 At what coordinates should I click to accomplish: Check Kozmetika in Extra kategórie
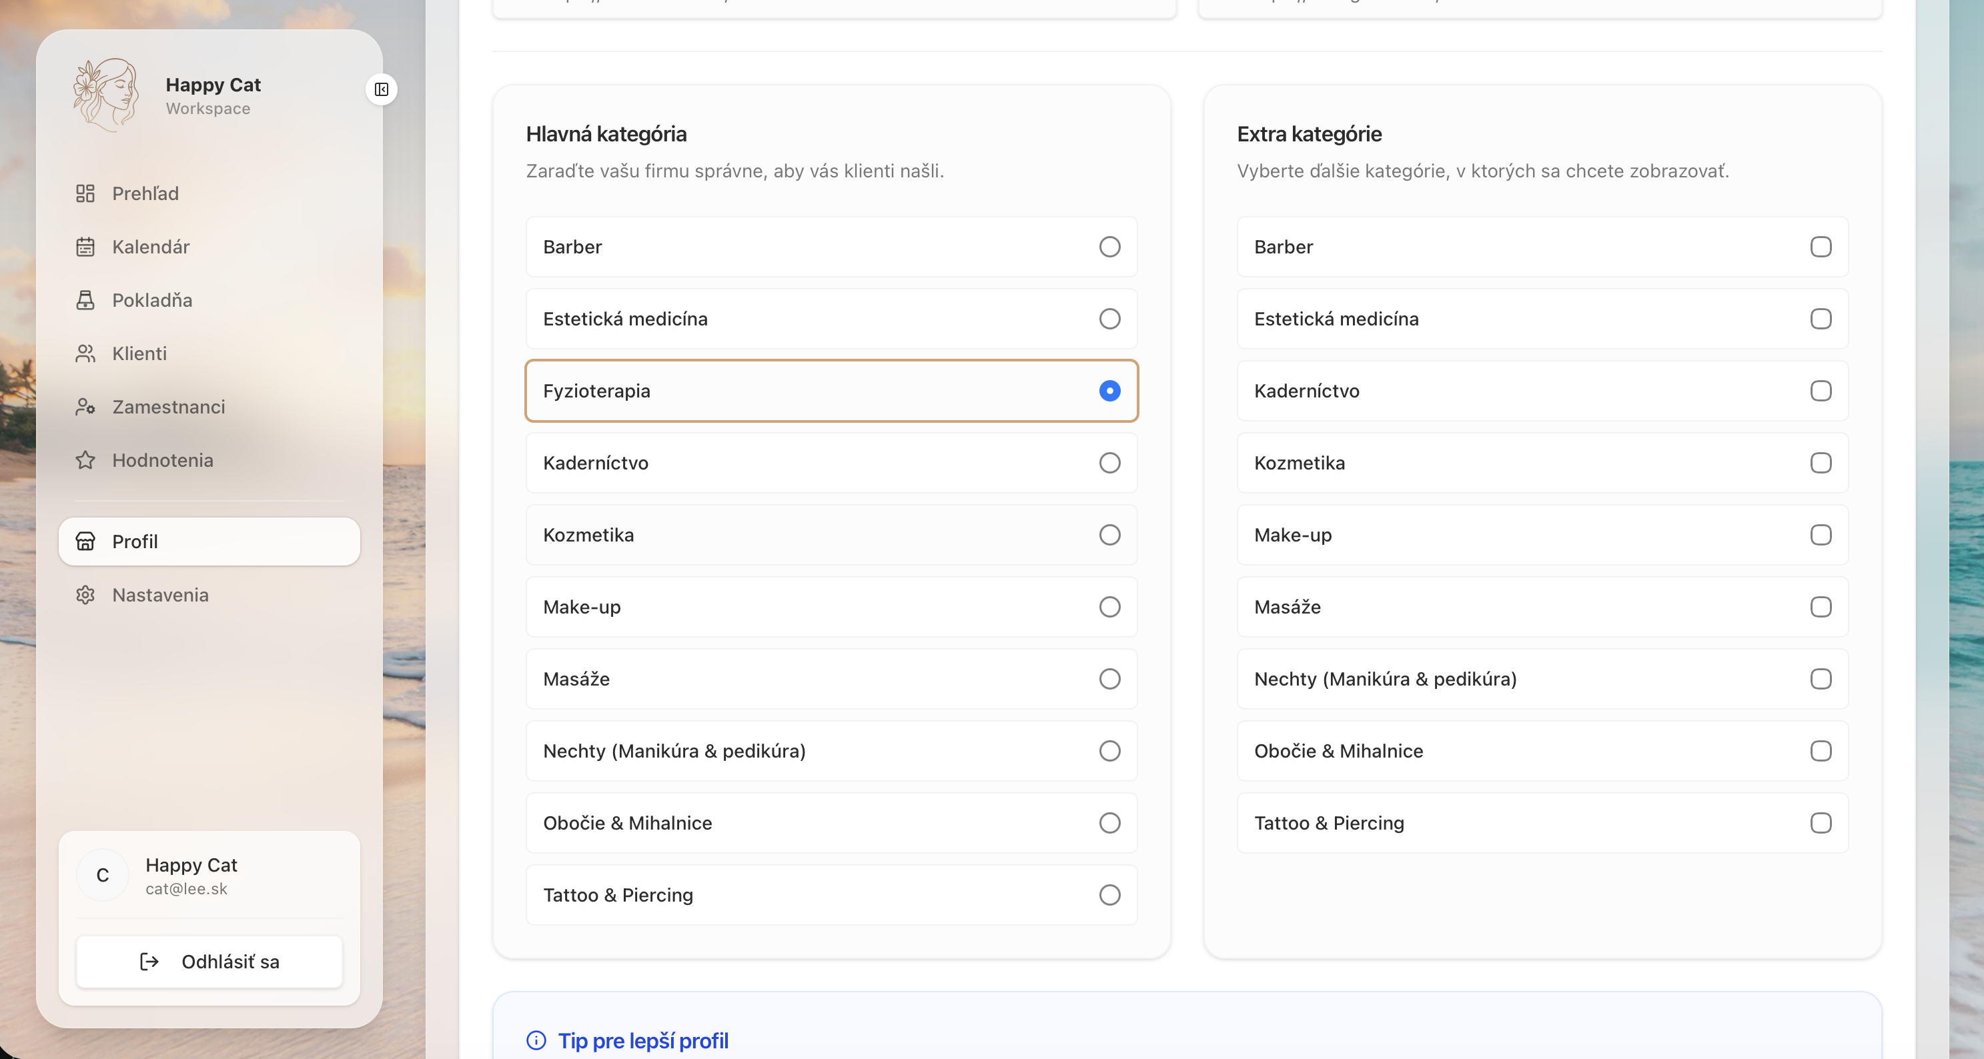pyautogui.click(x=1820, y=463)
